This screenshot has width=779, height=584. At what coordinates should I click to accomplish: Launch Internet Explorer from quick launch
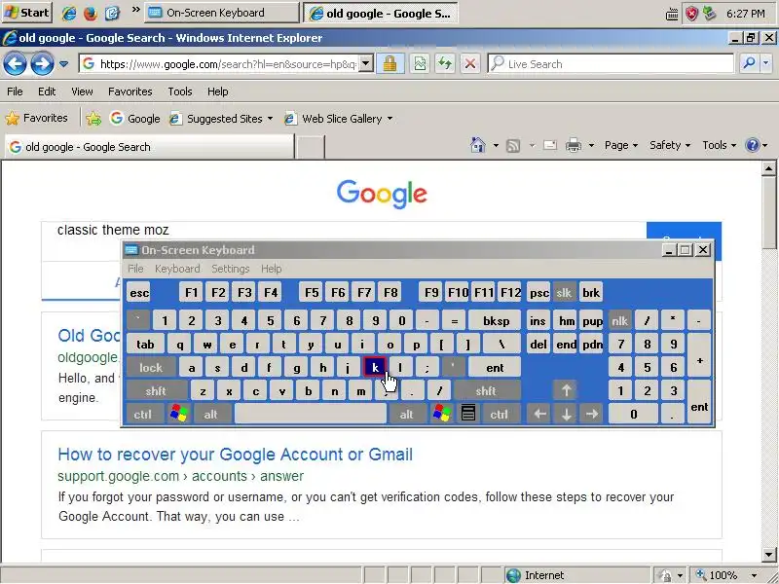point(68,13)
